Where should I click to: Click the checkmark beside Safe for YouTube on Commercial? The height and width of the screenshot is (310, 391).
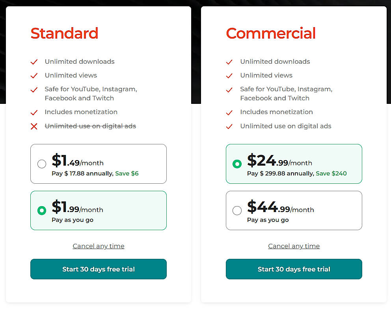point(229,90)
